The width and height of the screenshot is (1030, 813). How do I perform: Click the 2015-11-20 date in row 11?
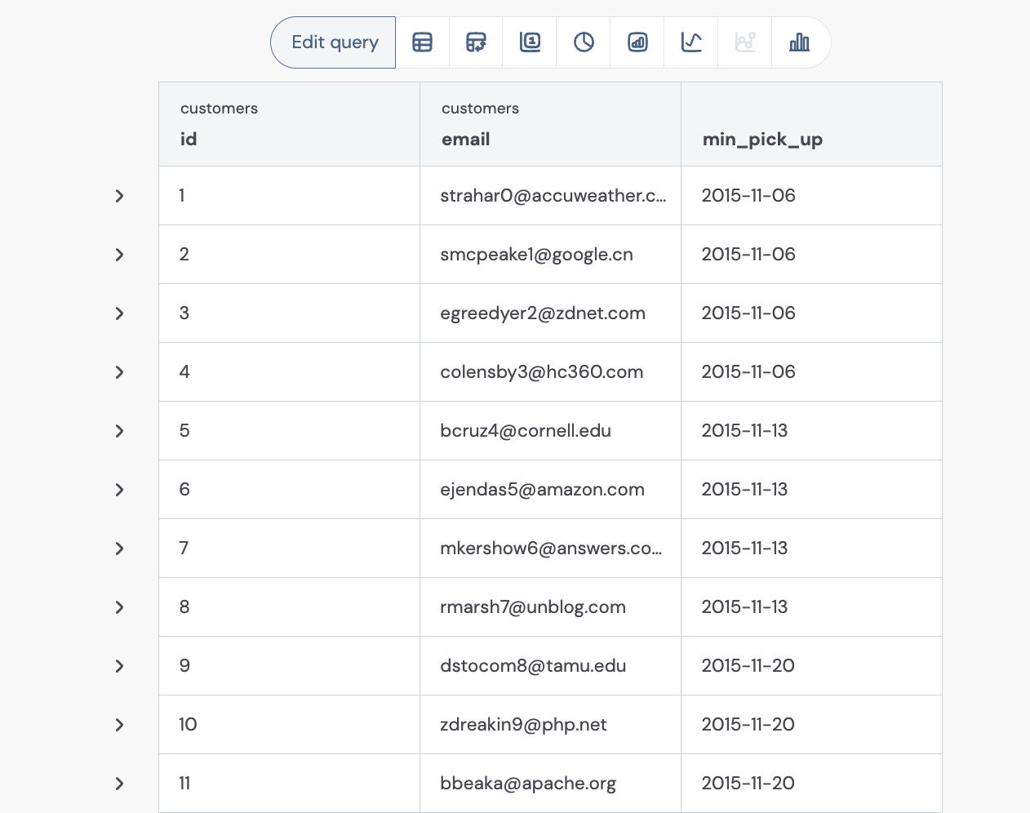pos(748,784)
